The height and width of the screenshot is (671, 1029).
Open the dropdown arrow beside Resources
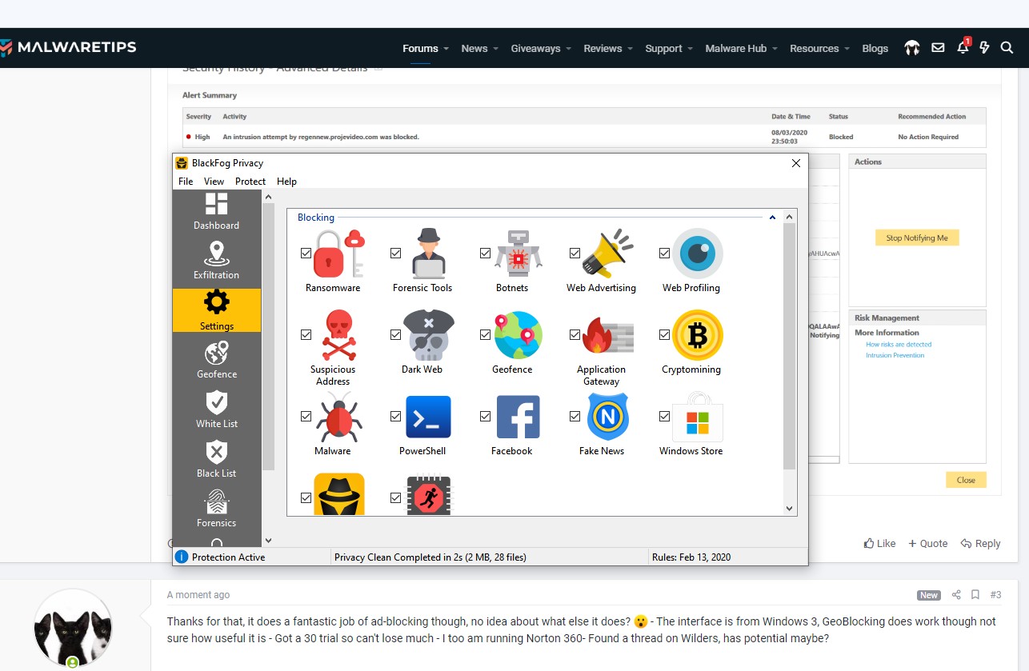pos(847,49)
